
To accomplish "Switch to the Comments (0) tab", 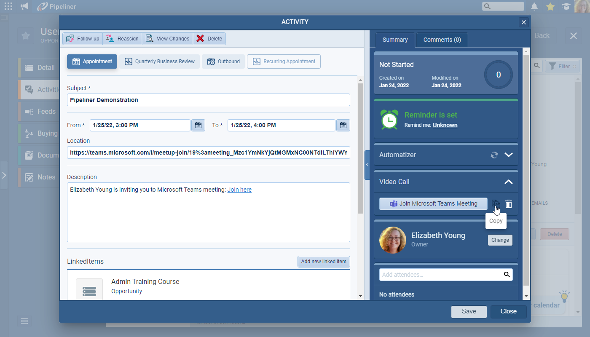I will point(442,40).
